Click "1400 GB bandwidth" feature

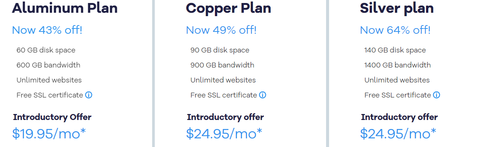tap(398, 65)
